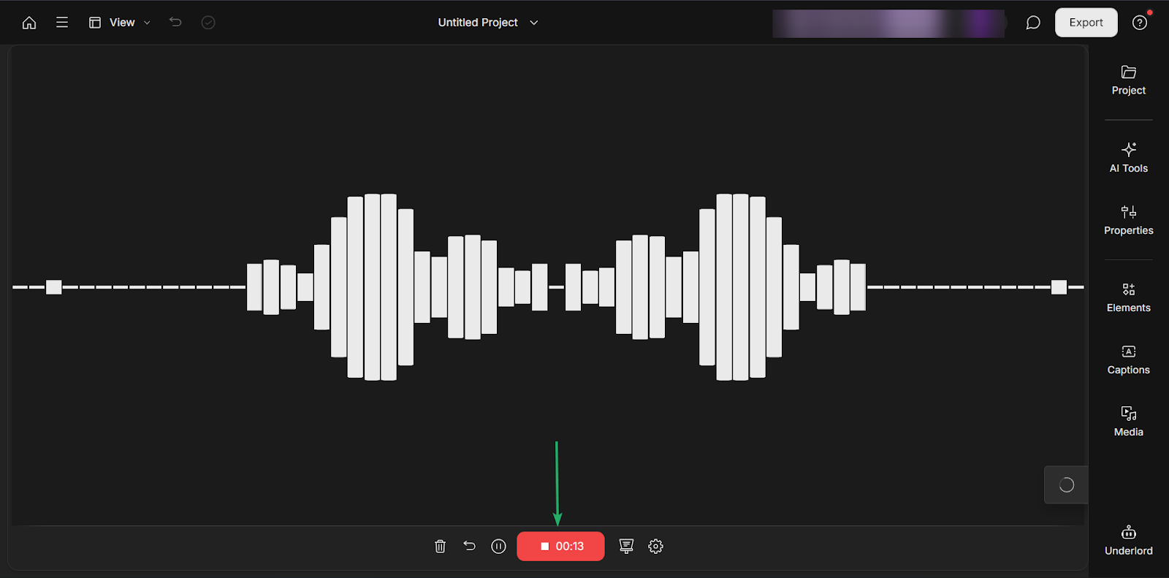
Task: Restart recording with the redo arrow
Action: pos(469,547)
